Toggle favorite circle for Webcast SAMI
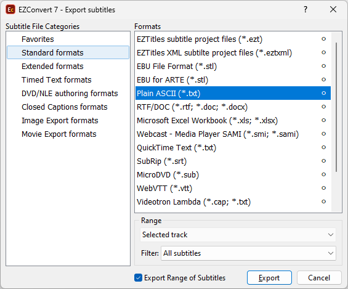Image resolution: width=348 pixels, height=289 pixels. (x=323, y=134)
